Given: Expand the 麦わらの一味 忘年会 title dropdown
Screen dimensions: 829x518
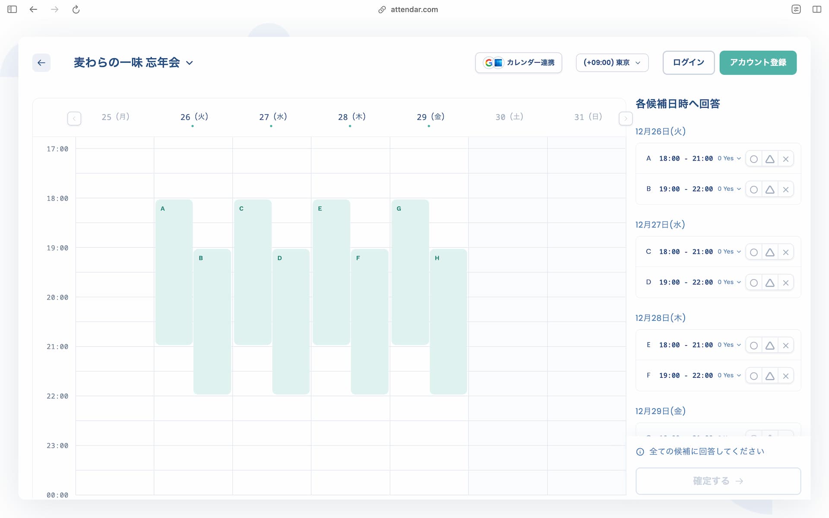Looking at the screenshot, I should [x=190, y=63].
